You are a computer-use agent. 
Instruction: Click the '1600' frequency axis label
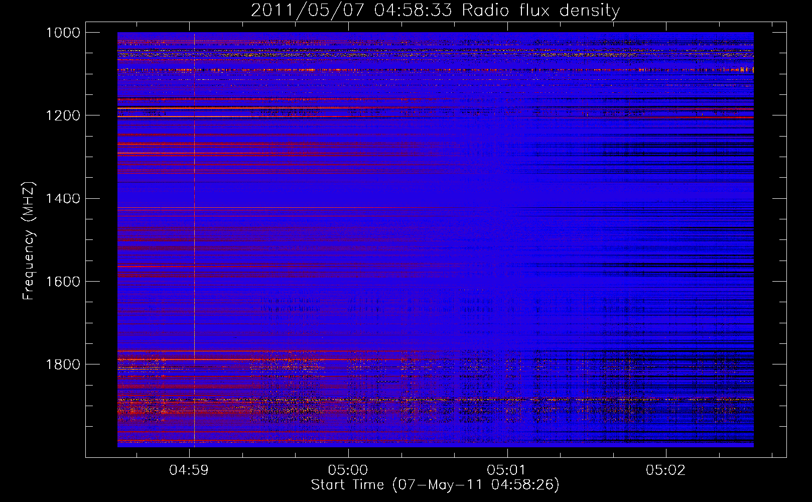tap(63, 281)
